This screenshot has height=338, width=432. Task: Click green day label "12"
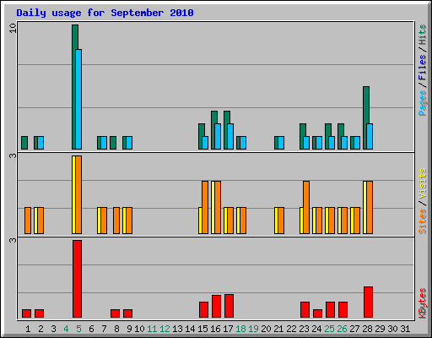[x=165, y=329]
